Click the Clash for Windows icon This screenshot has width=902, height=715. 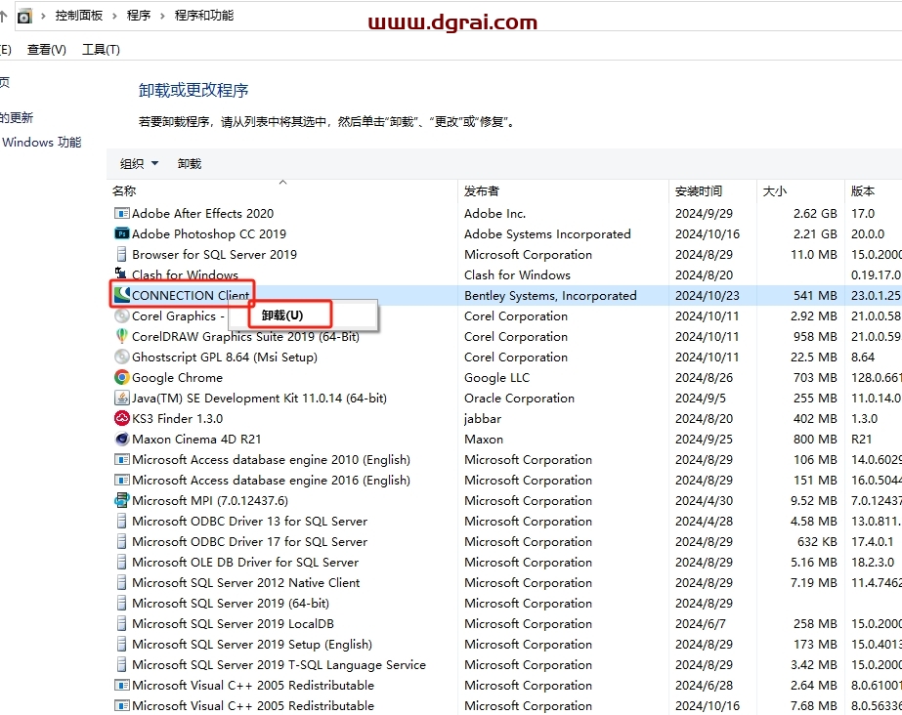(x=121, y=273)
